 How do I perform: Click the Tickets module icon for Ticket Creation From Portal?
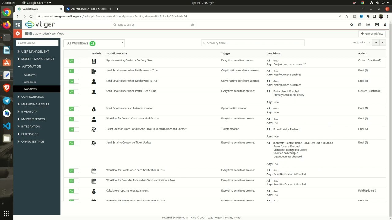(94, 130)
